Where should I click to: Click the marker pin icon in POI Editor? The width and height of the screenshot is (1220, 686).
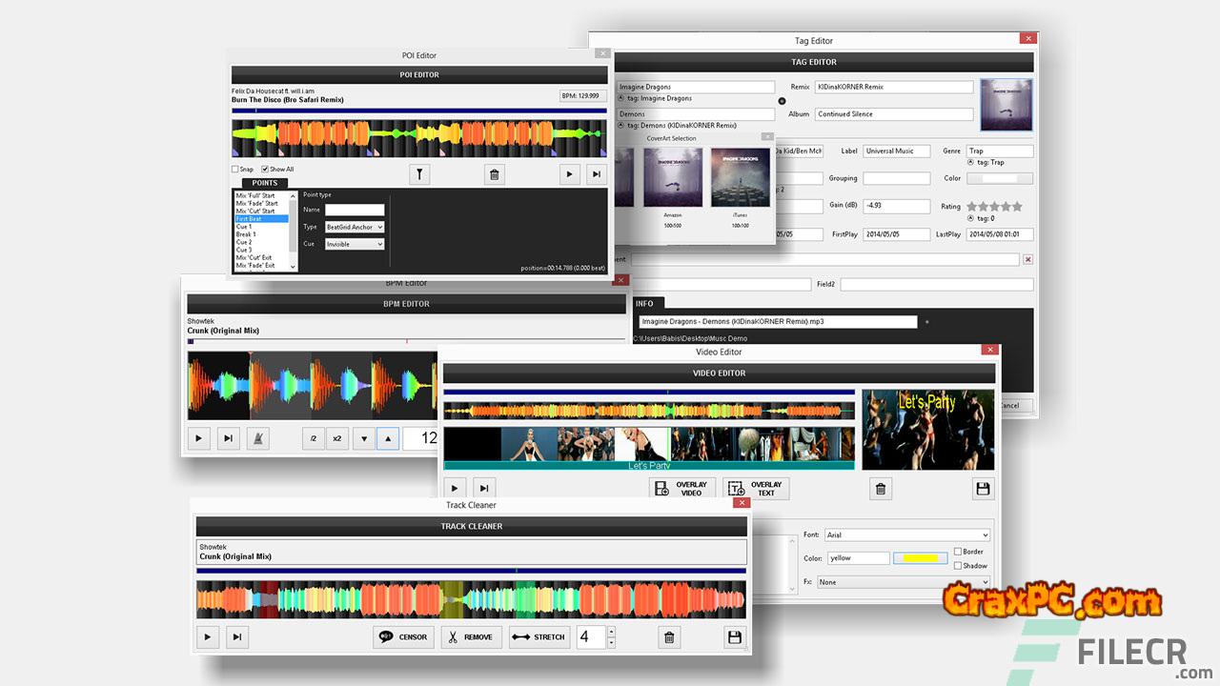[x=419, y=174]
